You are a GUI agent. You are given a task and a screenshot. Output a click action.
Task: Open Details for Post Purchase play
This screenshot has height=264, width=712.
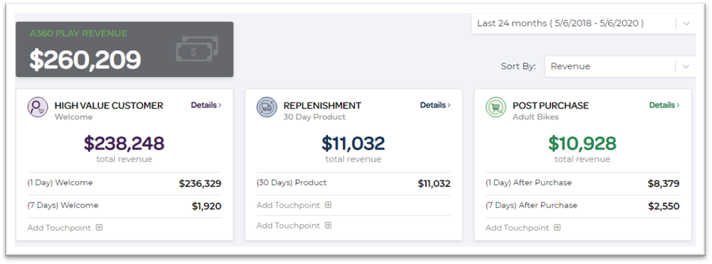[664, 105]
